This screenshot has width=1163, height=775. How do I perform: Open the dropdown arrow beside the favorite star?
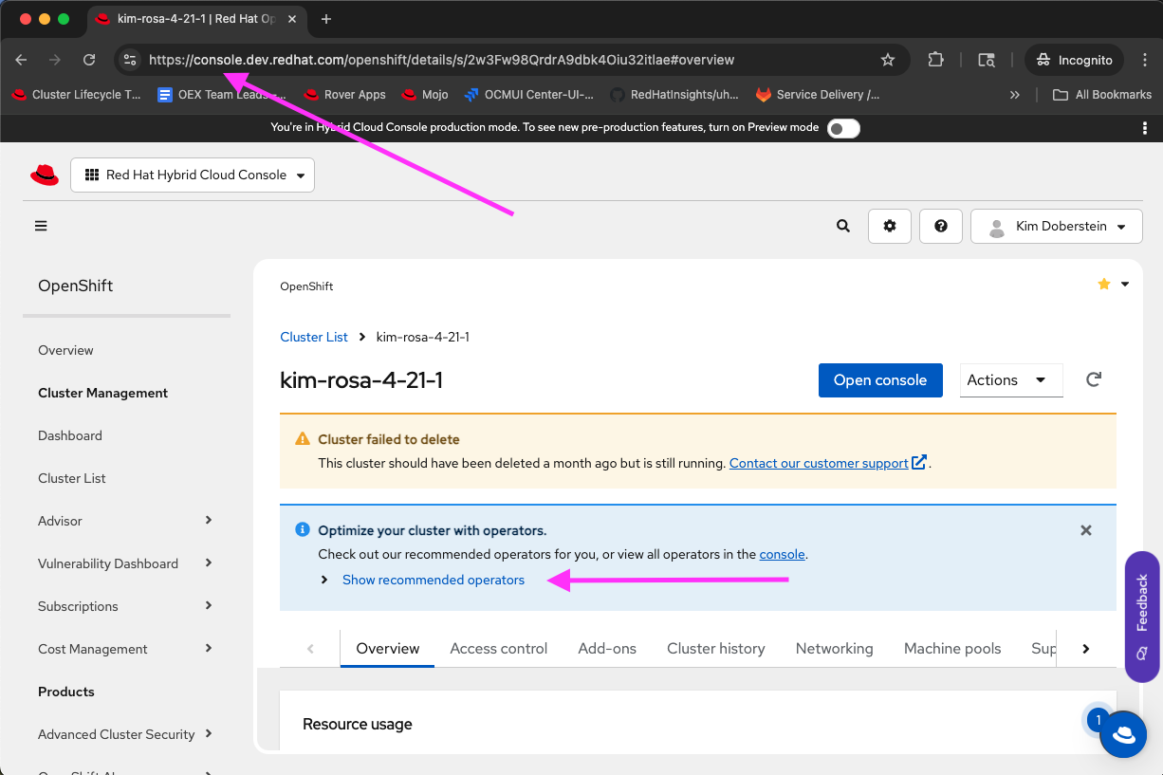point(1125,284)
